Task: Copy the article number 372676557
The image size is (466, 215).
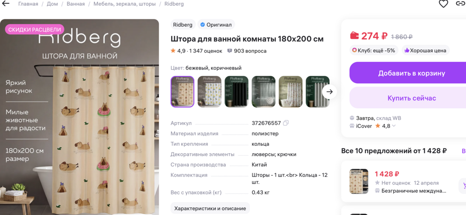Action: pos(286,123)
